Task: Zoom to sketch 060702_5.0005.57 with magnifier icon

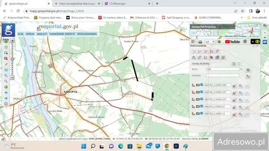Action: tap(241, 107)
